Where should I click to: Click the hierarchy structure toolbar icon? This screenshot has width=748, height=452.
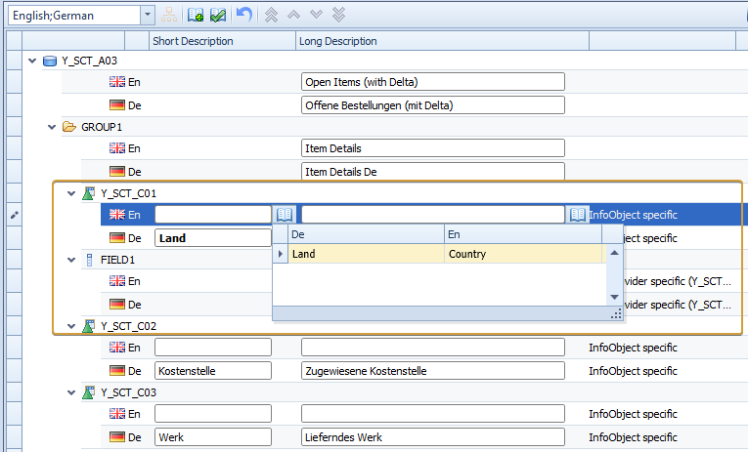pos(169,16)
